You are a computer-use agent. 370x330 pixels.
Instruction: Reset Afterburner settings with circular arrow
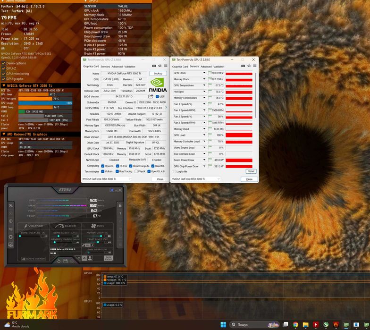click(x=59, y=261)
